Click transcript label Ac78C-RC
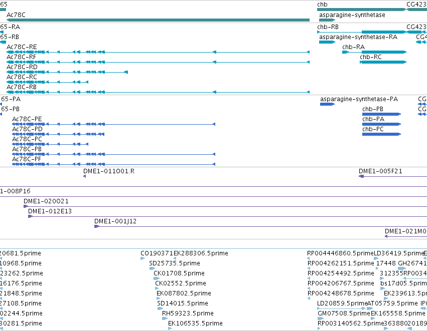This screenshot has height=331, width=427. click(22, 77)
